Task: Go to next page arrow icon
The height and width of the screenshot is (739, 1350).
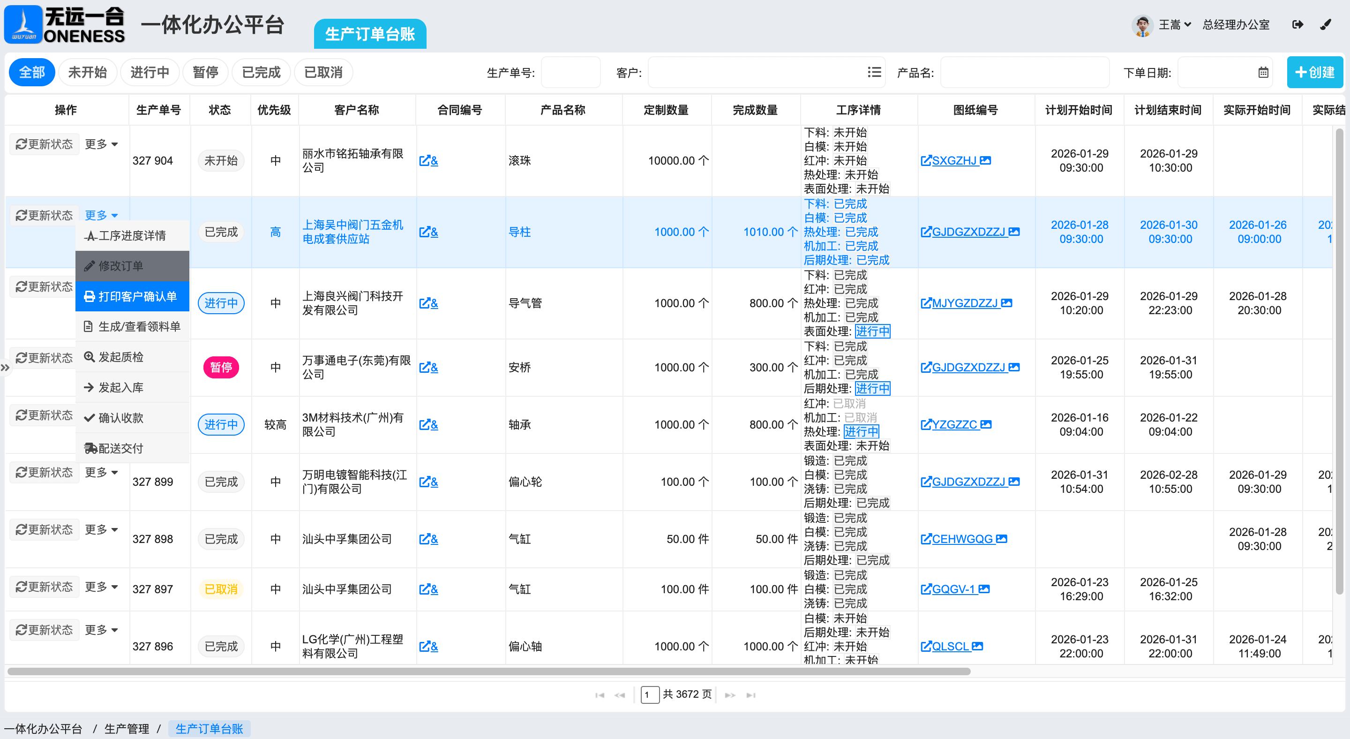Action: [729, 695]
